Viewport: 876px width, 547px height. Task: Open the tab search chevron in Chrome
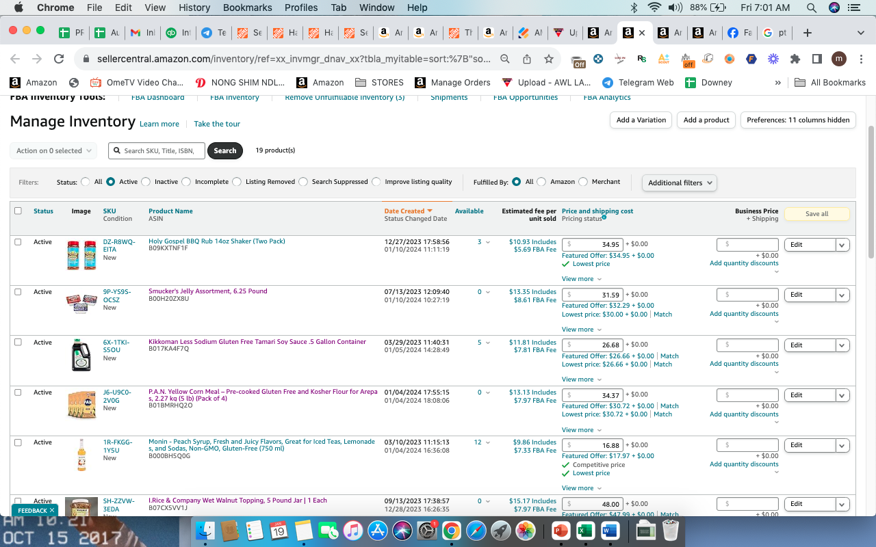click(860, 33)
